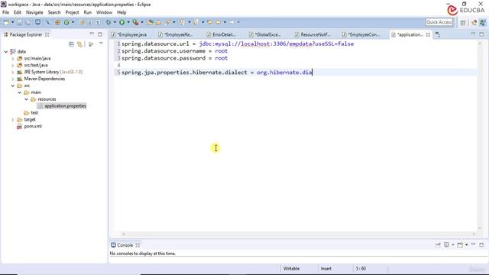Open the Help menu
Image resolution: width=489 pixels, height=275 pixels.
(x=121, y=12)
